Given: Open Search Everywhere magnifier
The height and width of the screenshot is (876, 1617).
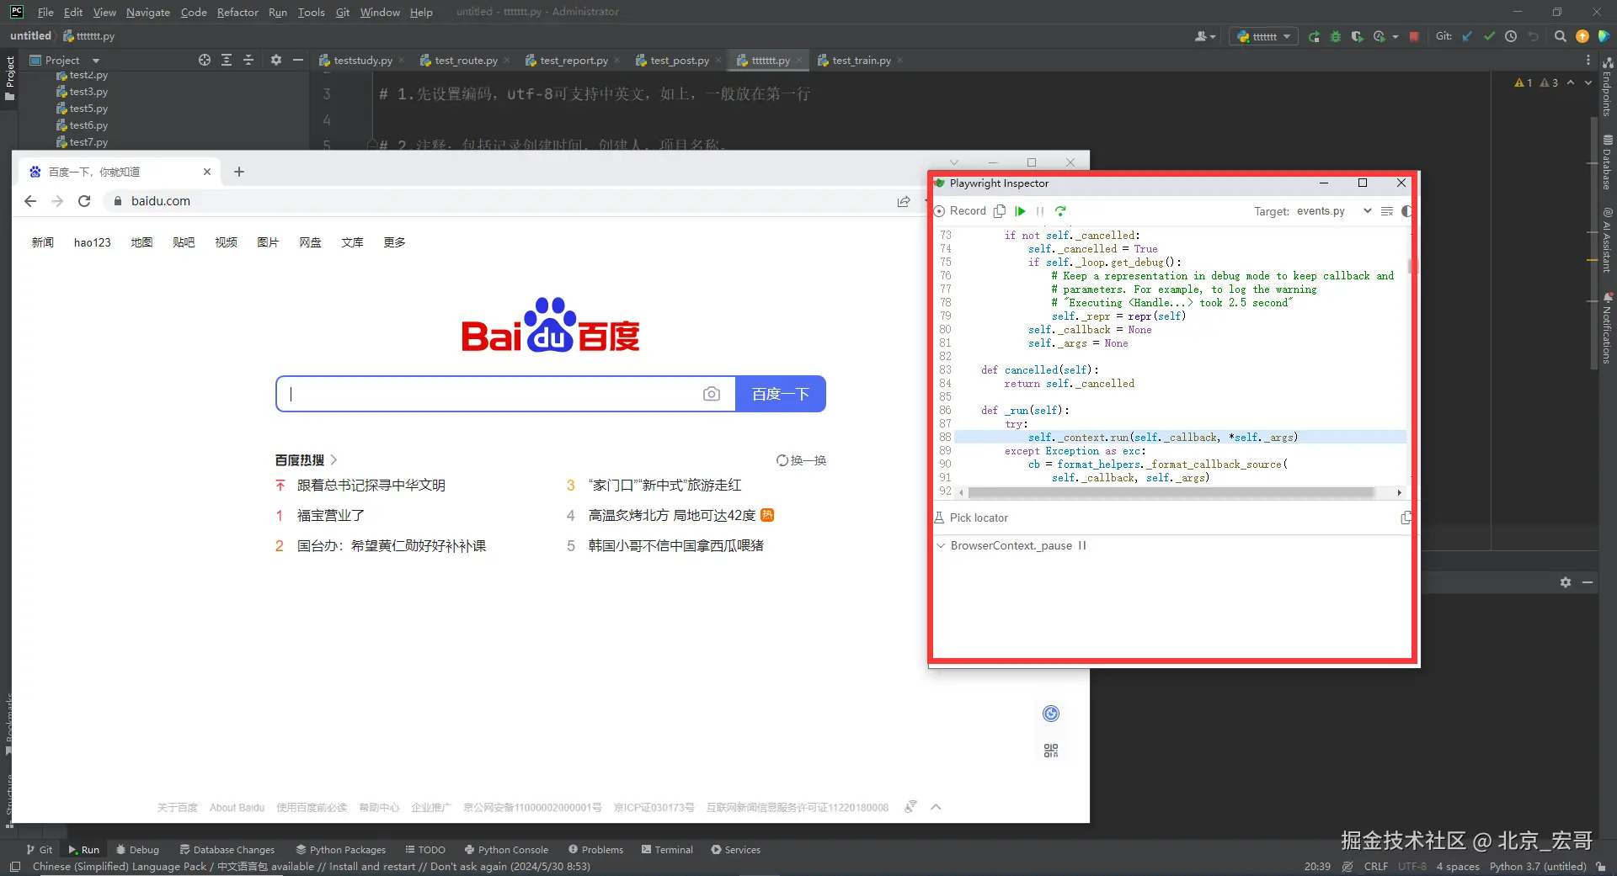Looking at the screenshot, I should (x=1560, y=36).
